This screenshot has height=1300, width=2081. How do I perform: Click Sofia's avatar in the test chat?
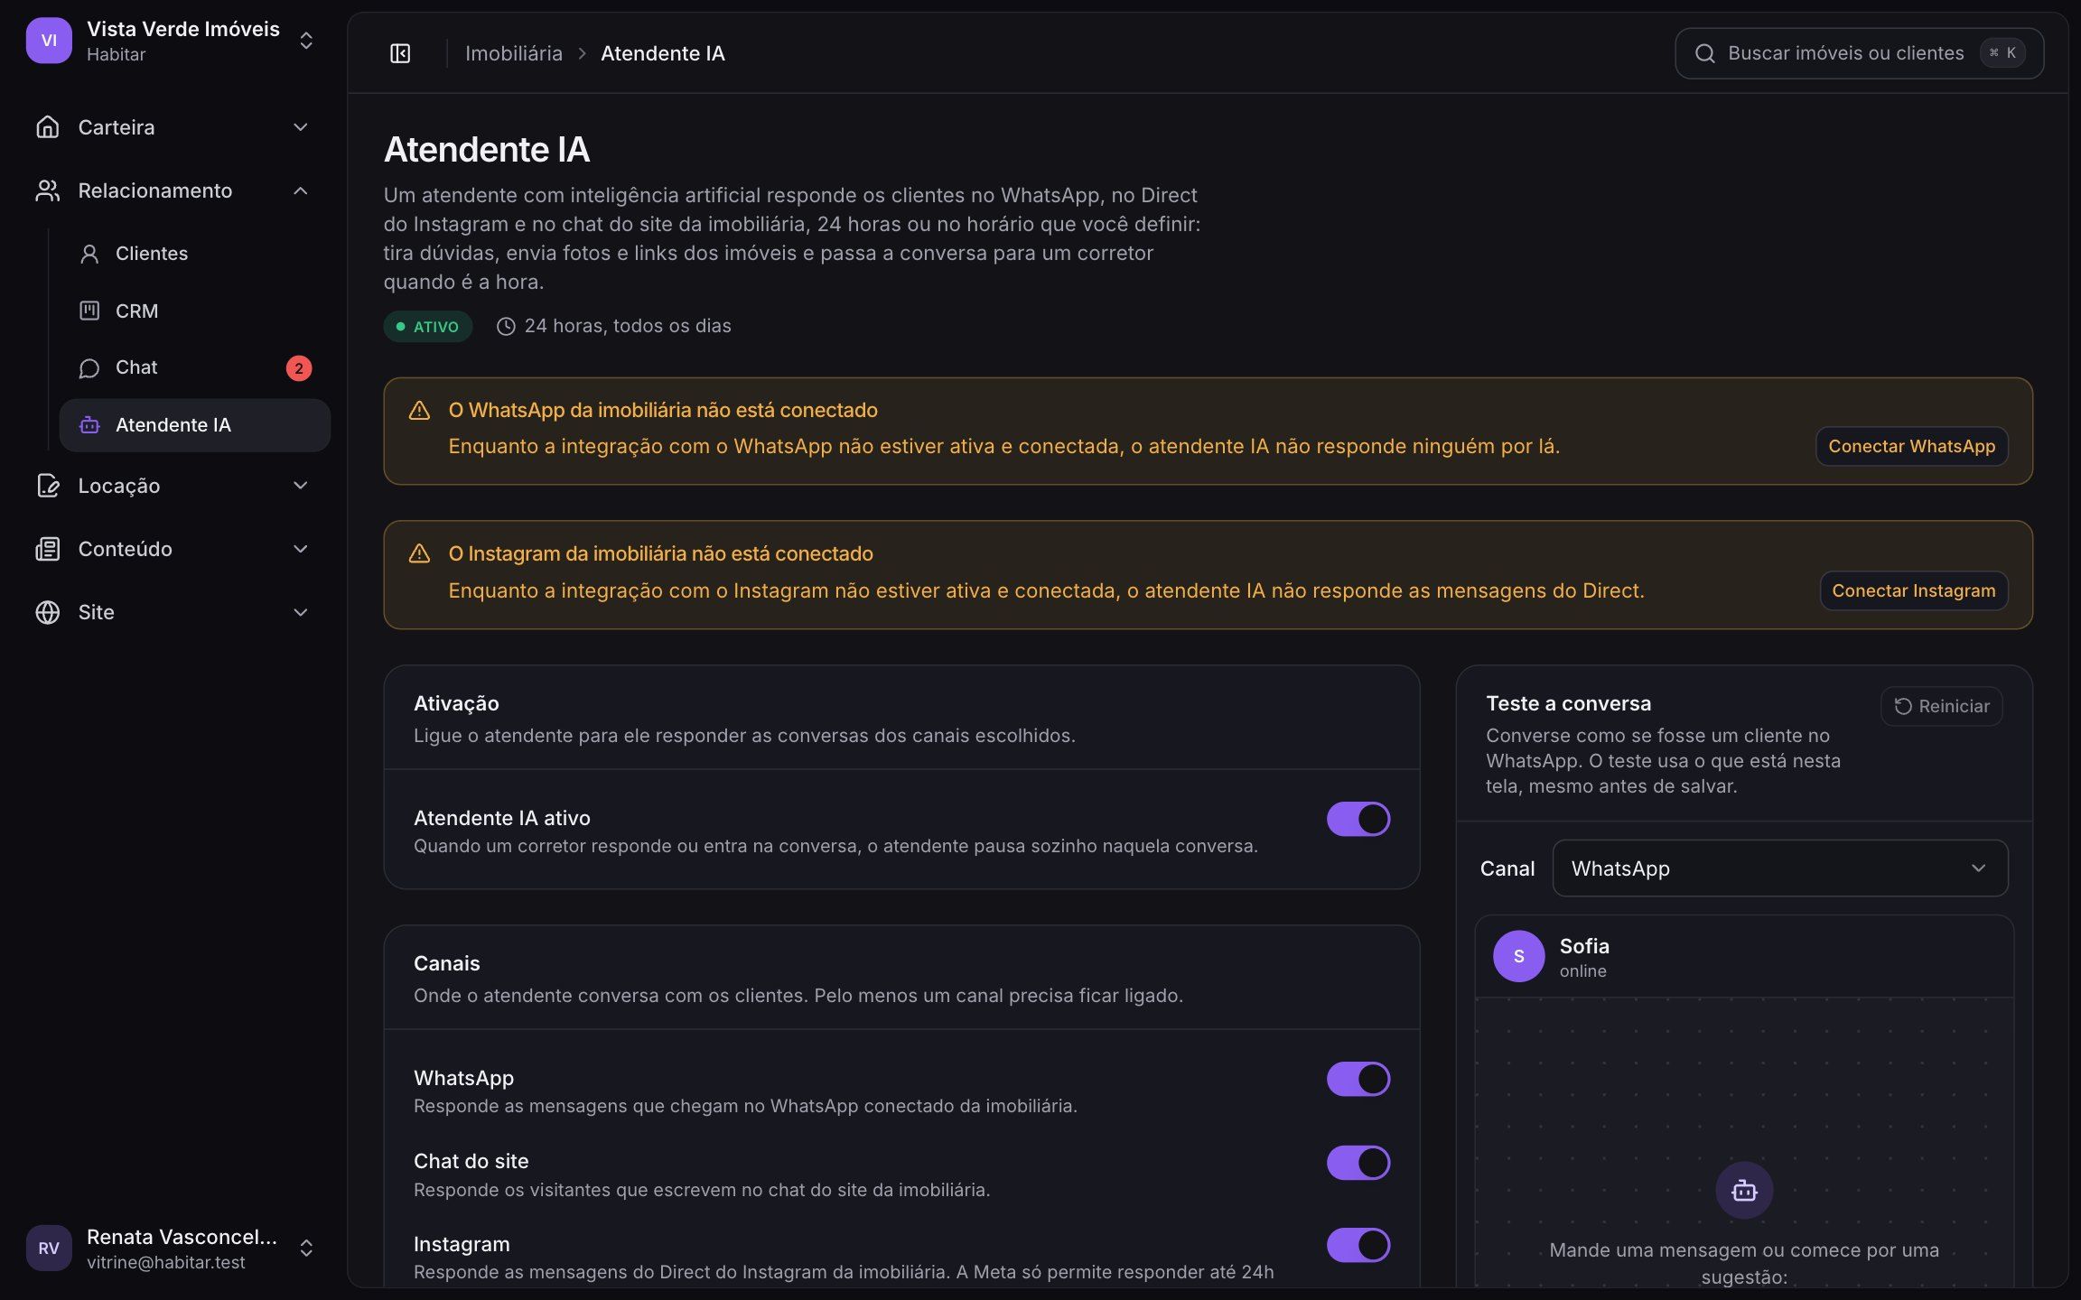click(1518, 956)
